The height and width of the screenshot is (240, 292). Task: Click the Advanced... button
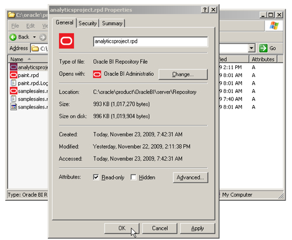[190, 178]
